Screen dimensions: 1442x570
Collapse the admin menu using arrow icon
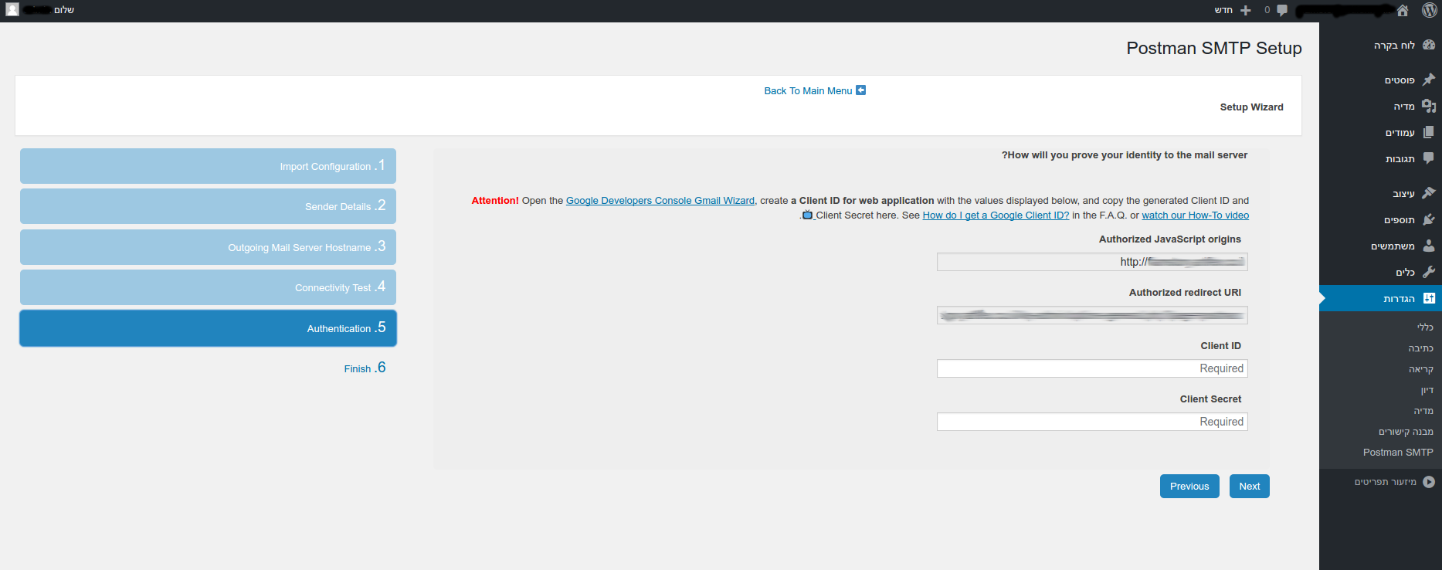pyautogui.click(x=1428, y=482)
